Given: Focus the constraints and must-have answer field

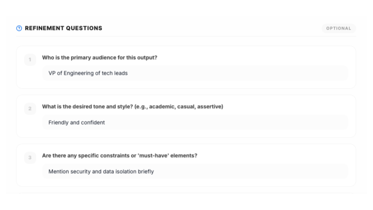Looking at the screenshot, I should [x=233, y=171].
